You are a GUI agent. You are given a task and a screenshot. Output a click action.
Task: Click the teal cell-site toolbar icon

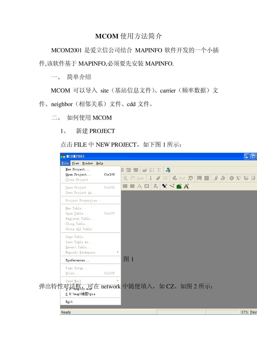click(168, 170)
